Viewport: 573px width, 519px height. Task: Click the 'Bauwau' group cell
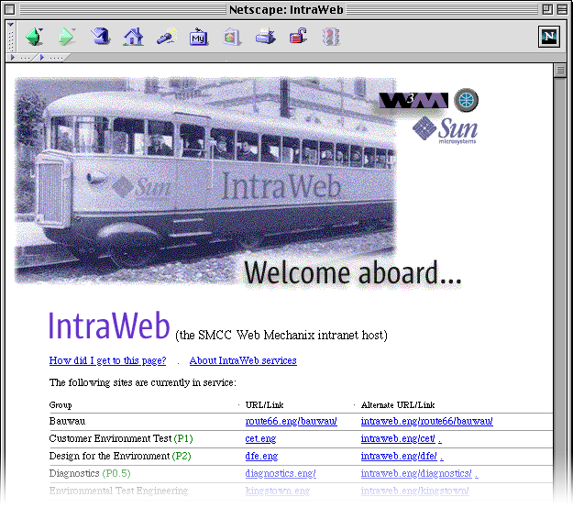(x=67, y=421)
